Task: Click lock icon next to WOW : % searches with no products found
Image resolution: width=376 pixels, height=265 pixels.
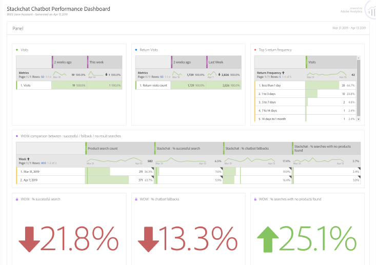Action: coord(255,199)
